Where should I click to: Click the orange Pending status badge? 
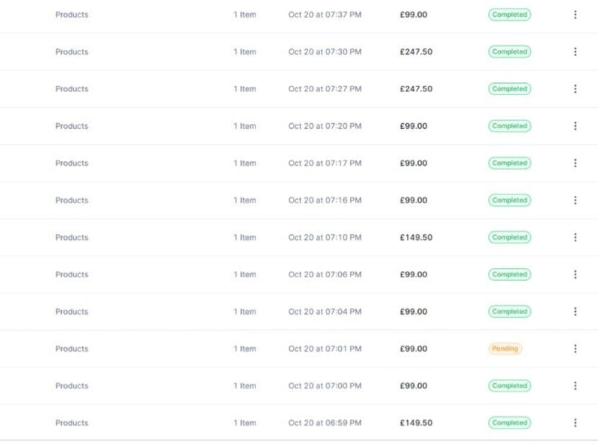(505, 349)
